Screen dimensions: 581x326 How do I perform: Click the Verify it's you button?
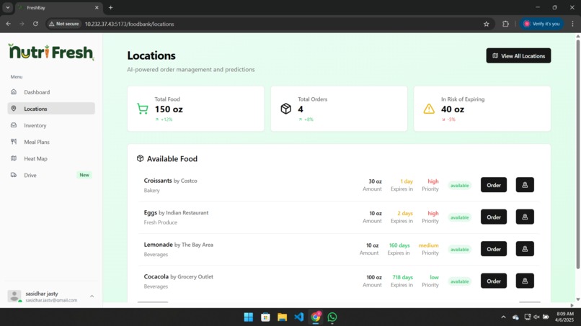[x=541, y=24]
